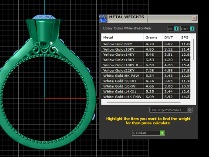Select the White Gold:14KX1 row
Screen dimensions: 209x157
(x=146, y=92)
